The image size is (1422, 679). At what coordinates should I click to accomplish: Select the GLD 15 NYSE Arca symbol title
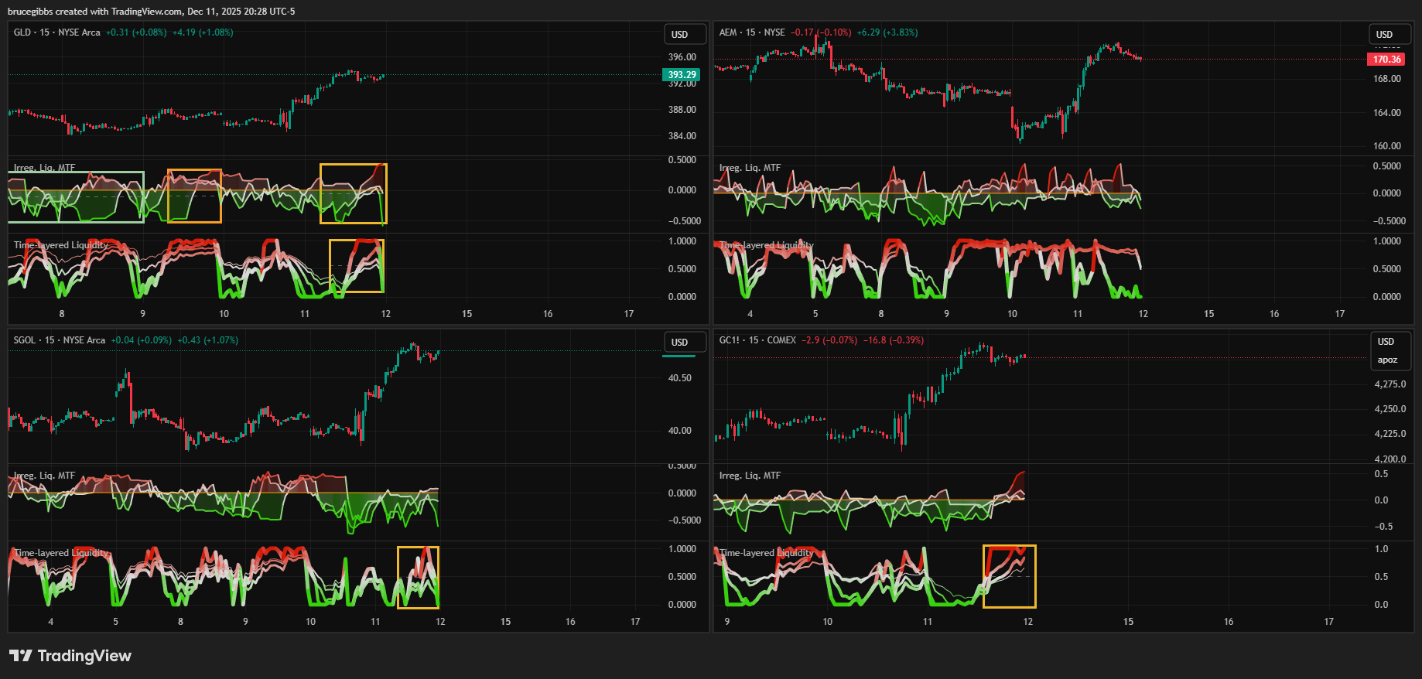tap(57, 32)
